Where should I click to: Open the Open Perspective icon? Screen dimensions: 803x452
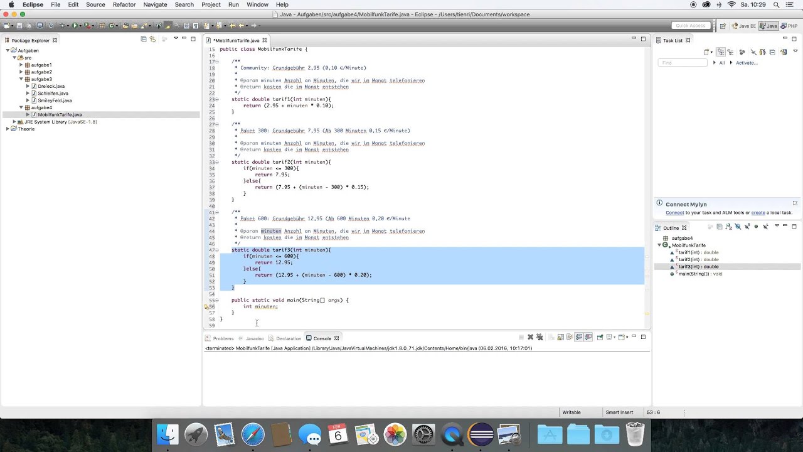coord(723,26)
